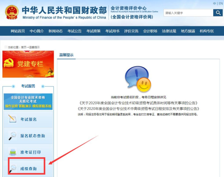Viewport: 224px width, 177px height.
Task: Click the 考试服务 section heading
Action: (28, 86)
